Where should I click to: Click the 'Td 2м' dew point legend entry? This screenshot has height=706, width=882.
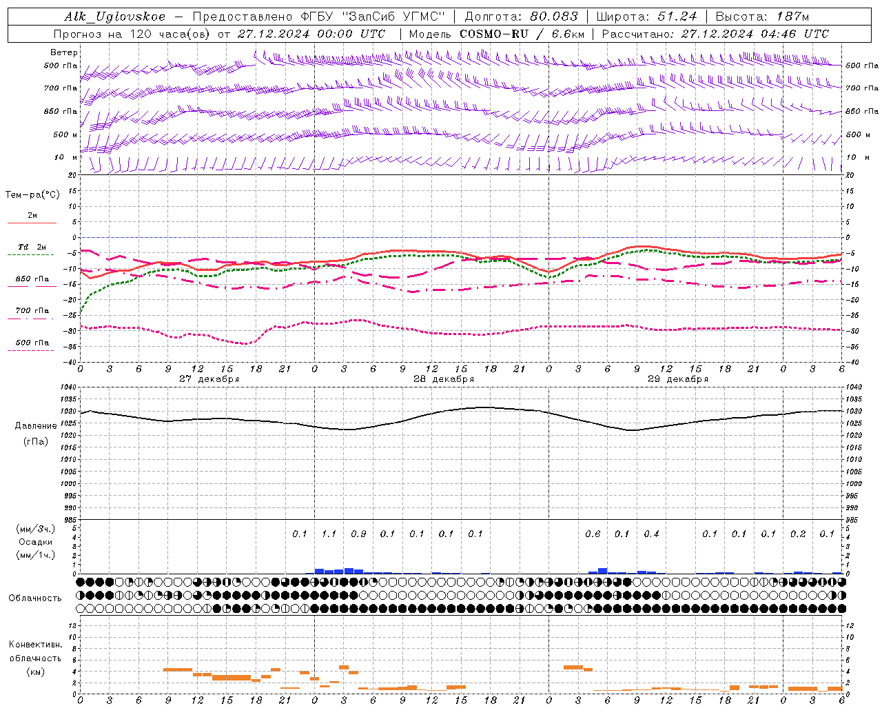(32, 247)
